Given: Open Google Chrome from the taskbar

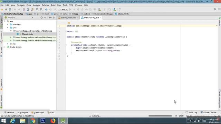Looking at the screenshot, I should coord(33,121).
